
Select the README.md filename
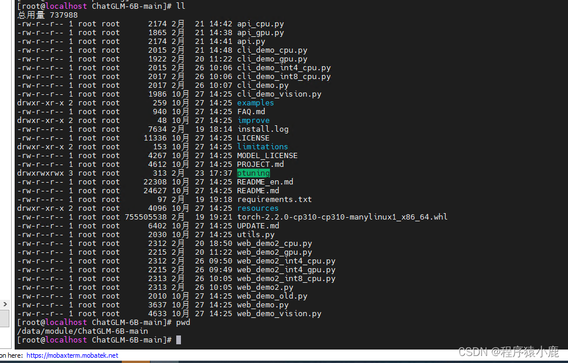(258, 191)
